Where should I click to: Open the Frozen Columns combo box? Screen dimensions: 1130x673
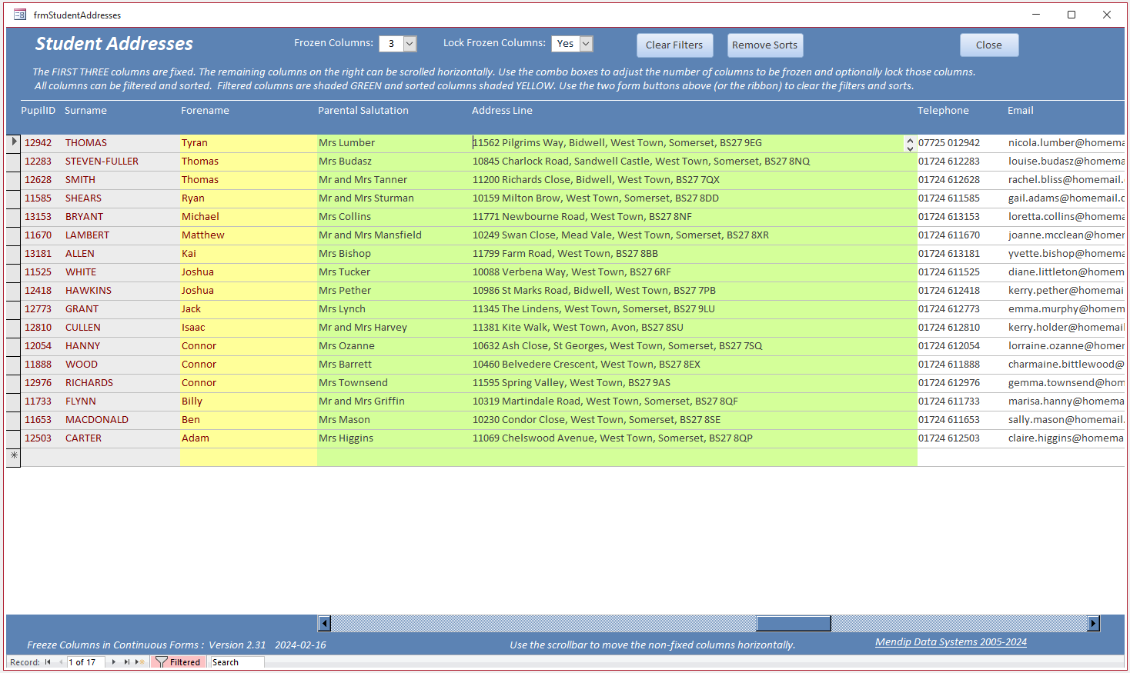pyautogui.click(x=410, y=44)
